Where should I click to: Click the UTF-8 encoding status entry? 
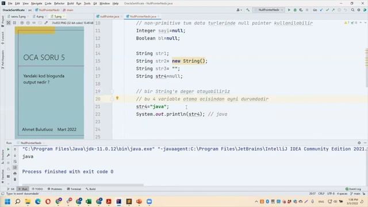[331, 194]
